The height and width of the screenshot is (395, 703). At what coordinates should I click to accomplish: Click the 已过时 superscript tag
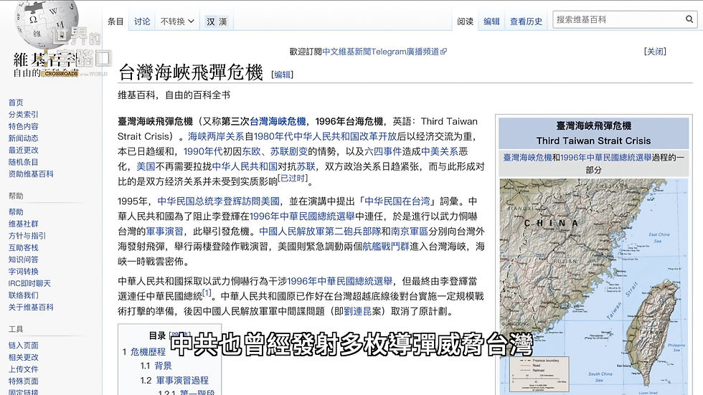click(293, 179)
